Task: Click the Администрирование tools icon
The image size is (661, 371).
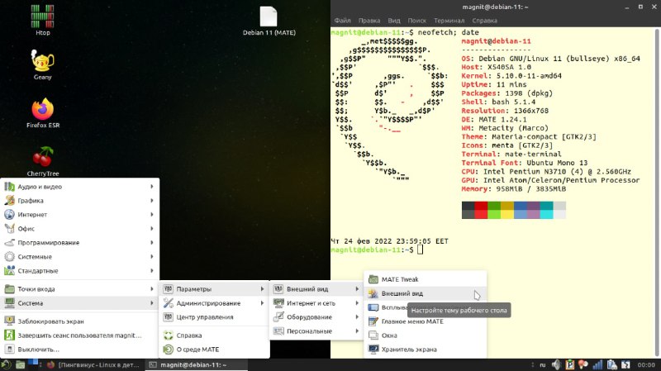Action: tap(169, 302)
